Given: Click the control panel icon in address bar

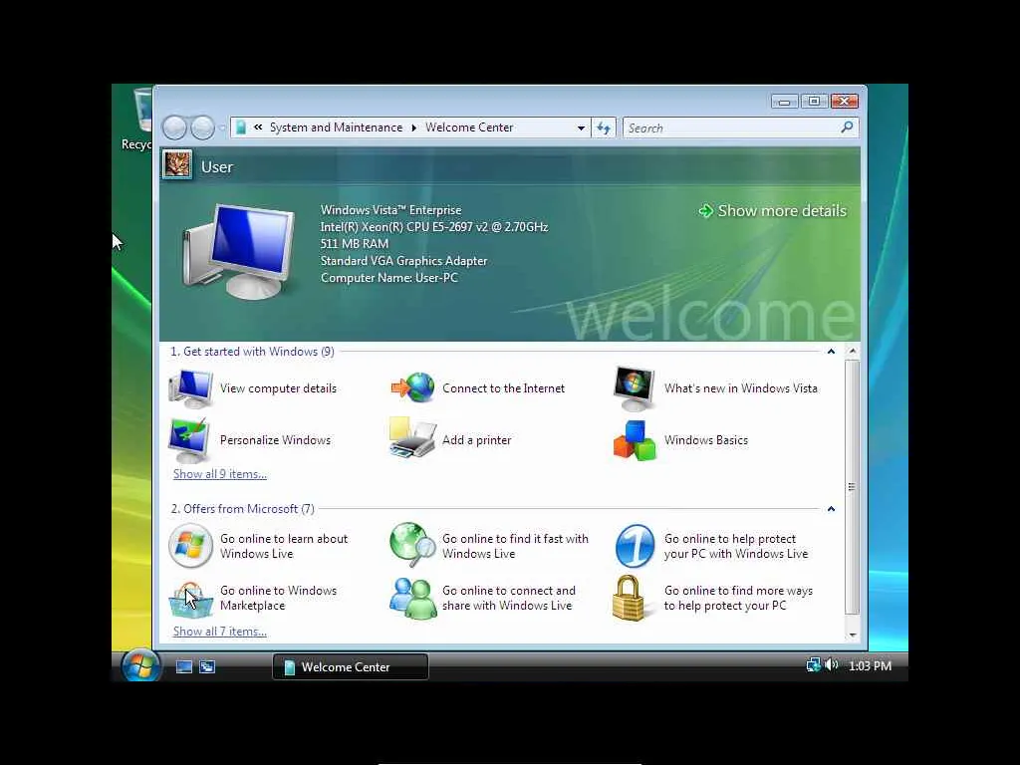Looking at the screenshot, I should [x=241, y=127].
